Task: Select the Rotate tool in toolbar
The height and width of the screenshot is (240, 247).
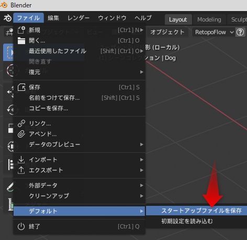Action: (x=10, y=110)
